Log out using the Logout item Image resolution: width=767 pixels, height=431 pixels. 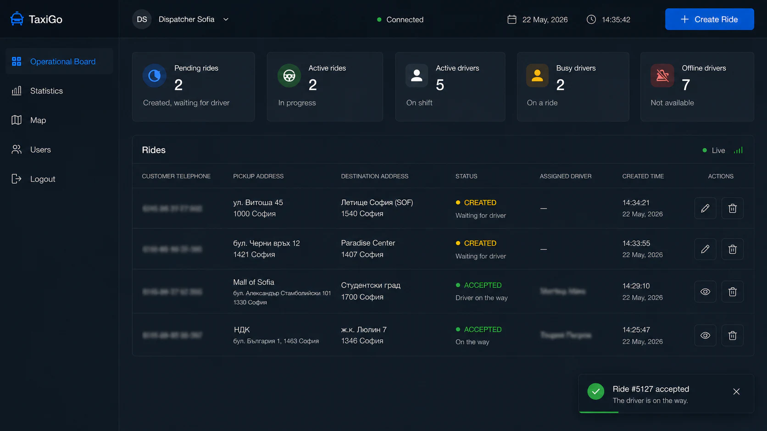(x=59, y=179)
